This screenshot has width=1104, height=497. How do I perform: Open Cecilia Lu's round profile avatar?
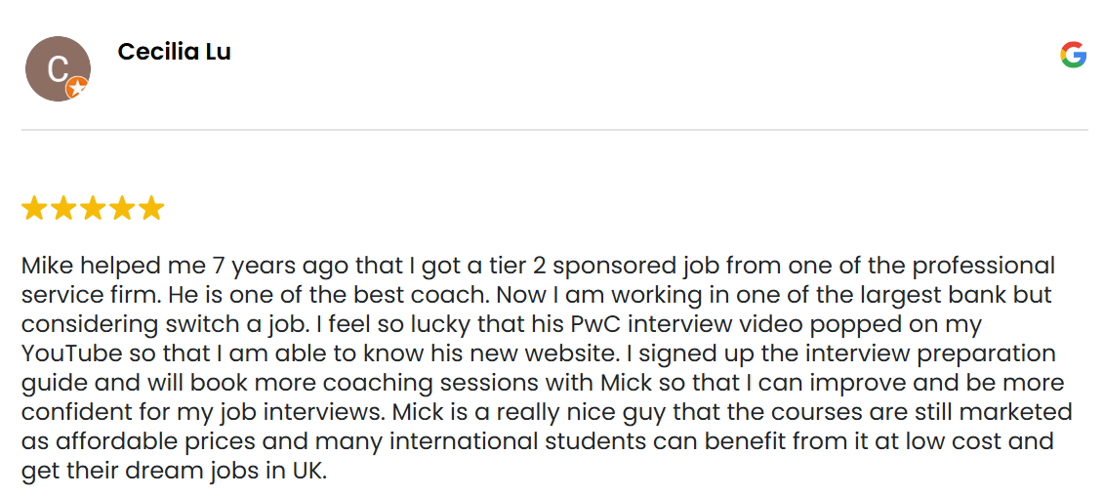coord(57,67)
